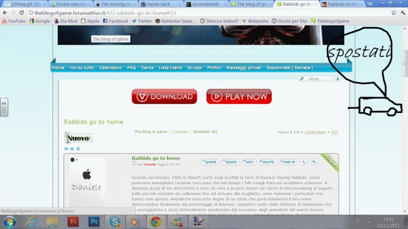The image size is (408, 229).
Task: Click the DELETE post button
Action: [267, 162]
